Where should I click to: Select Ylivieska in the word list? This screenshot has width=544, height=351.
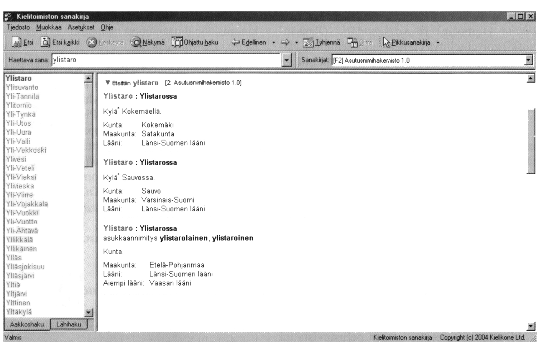[x=20, y=186]
